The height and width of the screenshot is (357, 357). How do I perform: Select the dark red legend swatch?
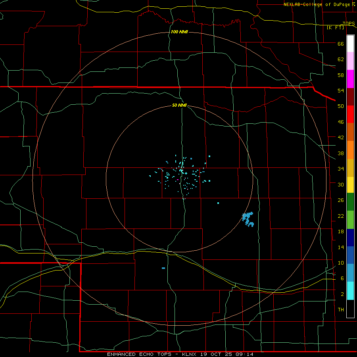[x=350, y=97]
